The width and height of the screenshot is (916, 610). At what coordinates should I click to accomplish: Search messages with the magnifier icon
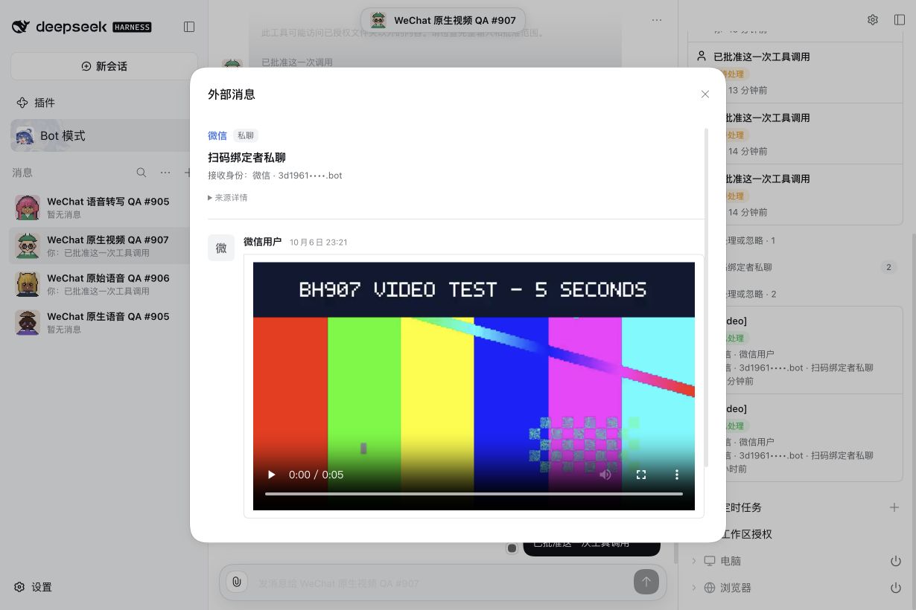[x=141, y=173]
